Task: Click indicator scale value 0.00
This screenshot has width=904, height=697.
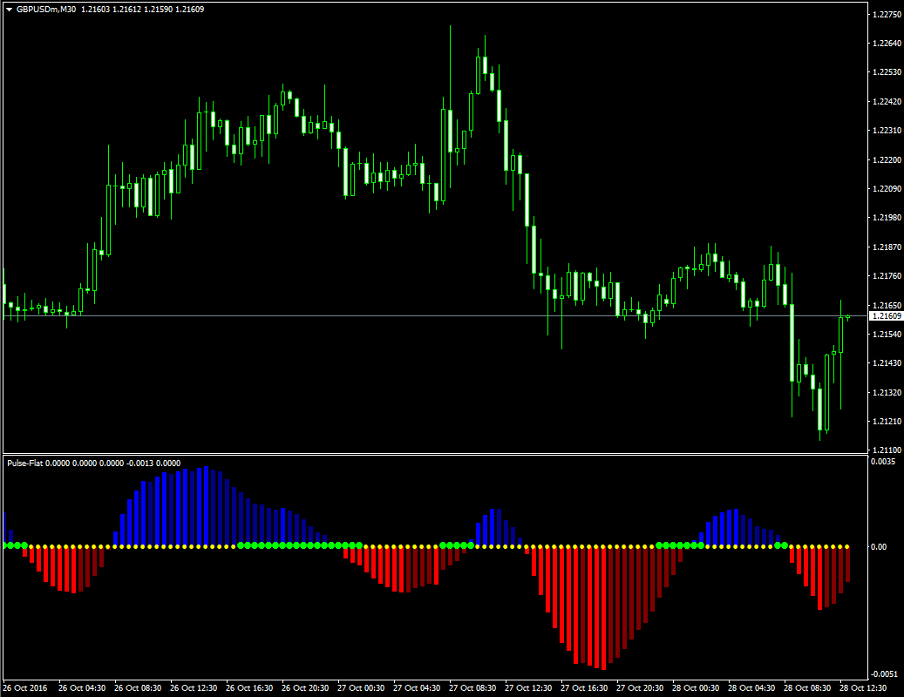Action: click(879, 546)
